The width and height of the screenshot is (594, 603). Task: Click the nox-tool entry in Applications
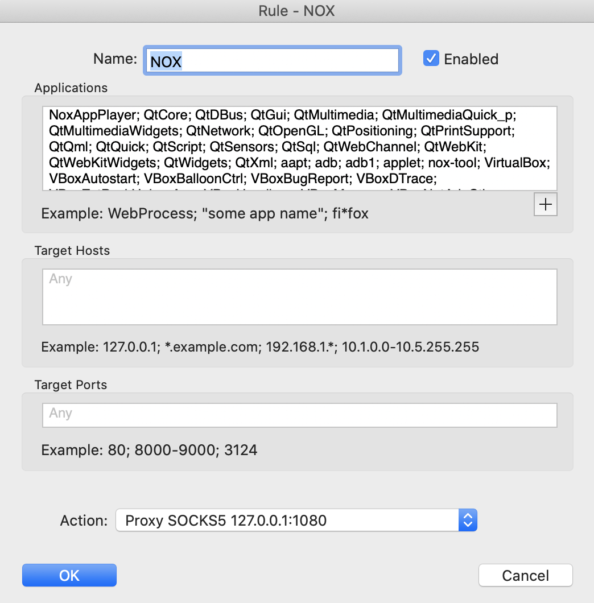[452, 163]
